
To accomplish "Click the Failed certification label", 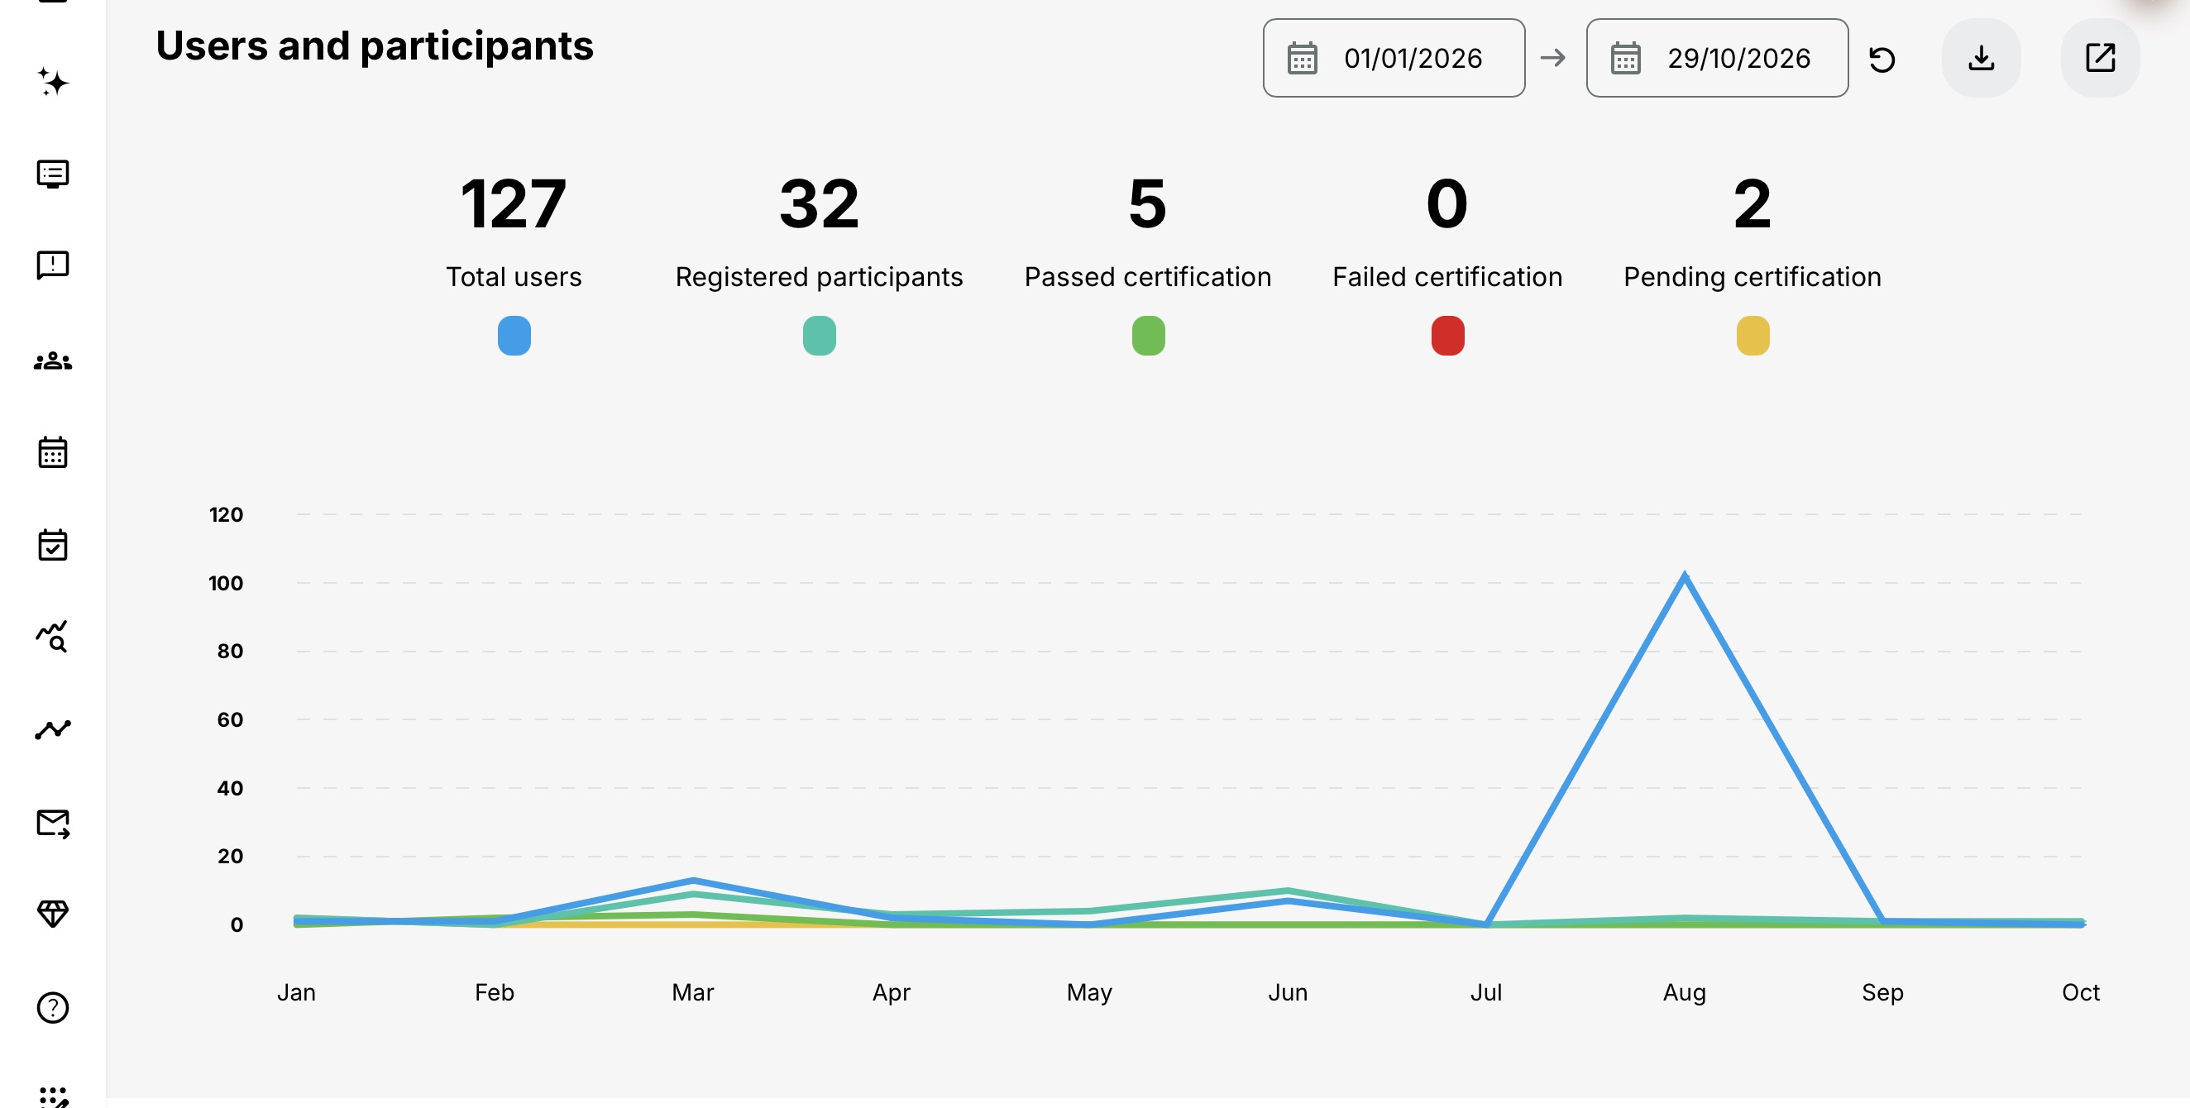I will pyautogui.click(x=1447, y=277).
